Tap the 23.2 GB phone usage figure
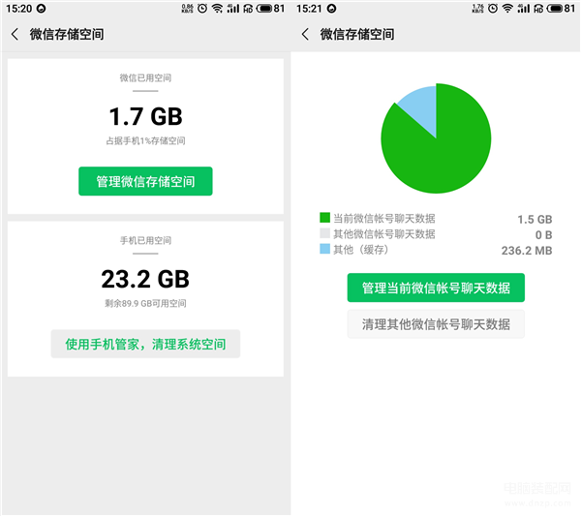Image resolution: width=581 pixels, height=516 pixels. 145,279
